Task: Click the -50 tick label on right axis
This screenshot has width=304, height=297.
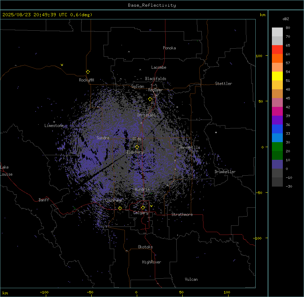Action: [x=259, y=193]
